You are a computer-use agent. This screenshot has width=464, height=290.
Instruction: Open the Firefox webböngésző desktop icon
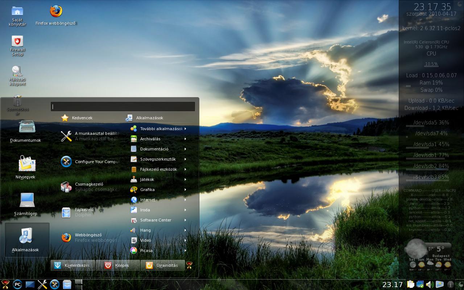(x=56, y=15)
